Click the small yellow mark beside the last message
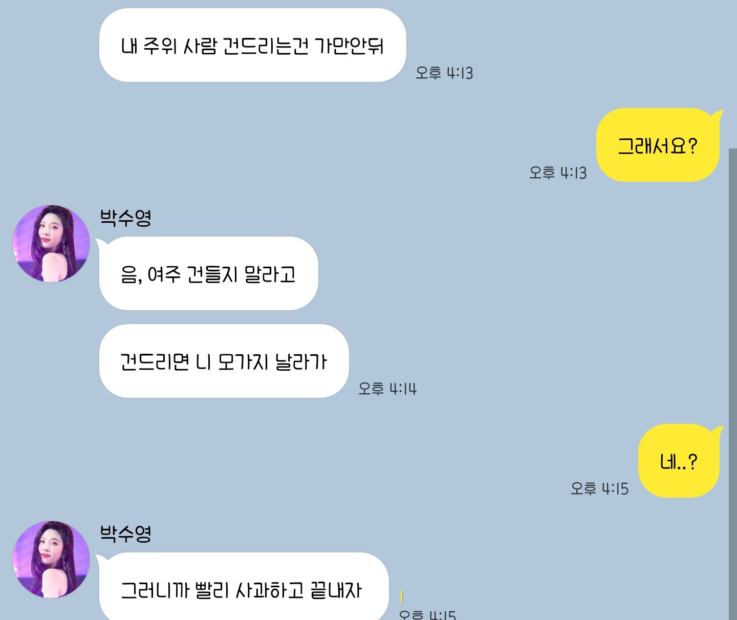737x620 pixels. 402,596
